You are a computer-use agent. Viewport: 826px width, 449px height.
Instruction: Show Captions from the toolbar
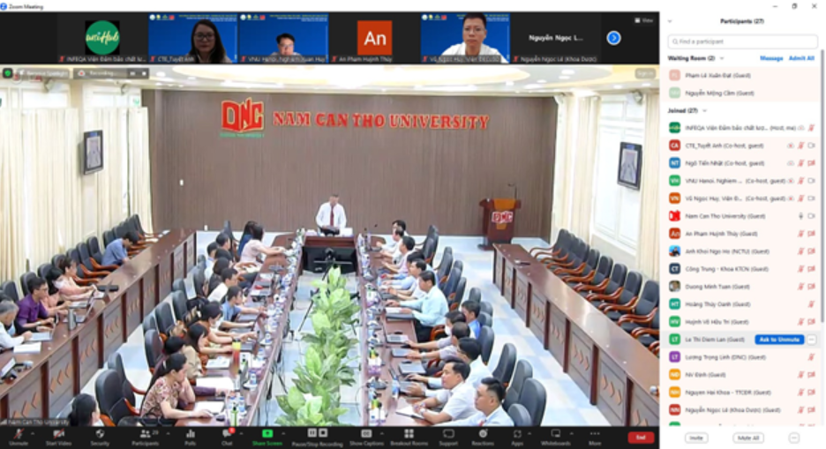click(366, 437)
